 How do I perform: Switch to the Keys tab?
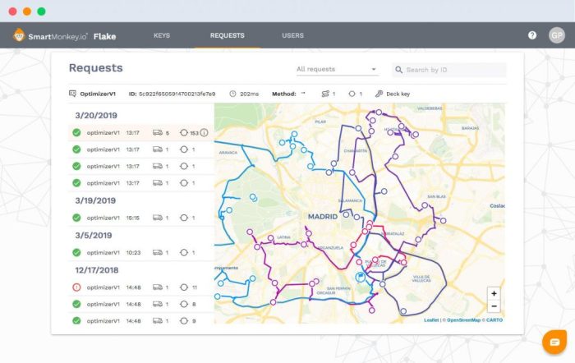[162, 35]
